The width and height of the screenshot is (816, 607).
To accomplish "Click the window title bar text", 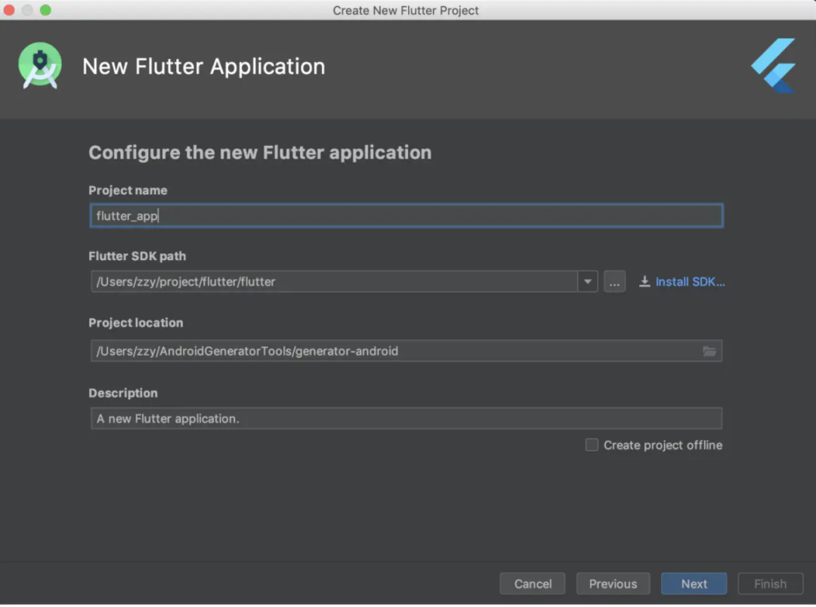I will [406, 11].
